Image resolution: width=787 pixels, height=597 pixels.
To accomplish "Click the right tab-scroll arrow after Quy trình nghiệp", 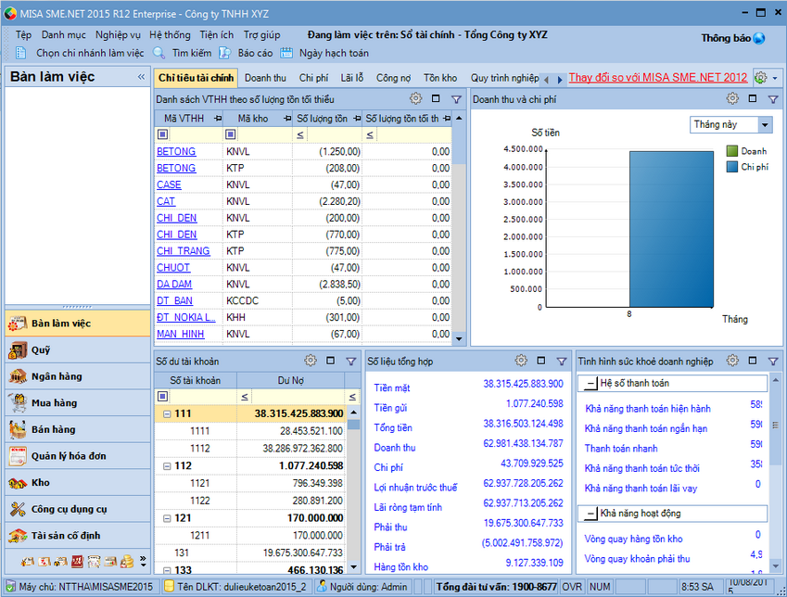I will point(560,80).
